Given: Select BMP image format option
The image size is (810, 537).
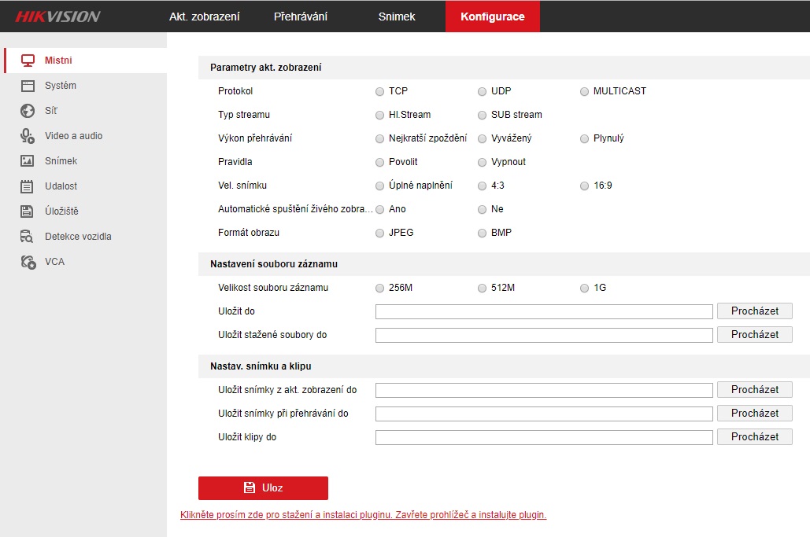Looking at the screenshot, I should click(x=483, y=233).
